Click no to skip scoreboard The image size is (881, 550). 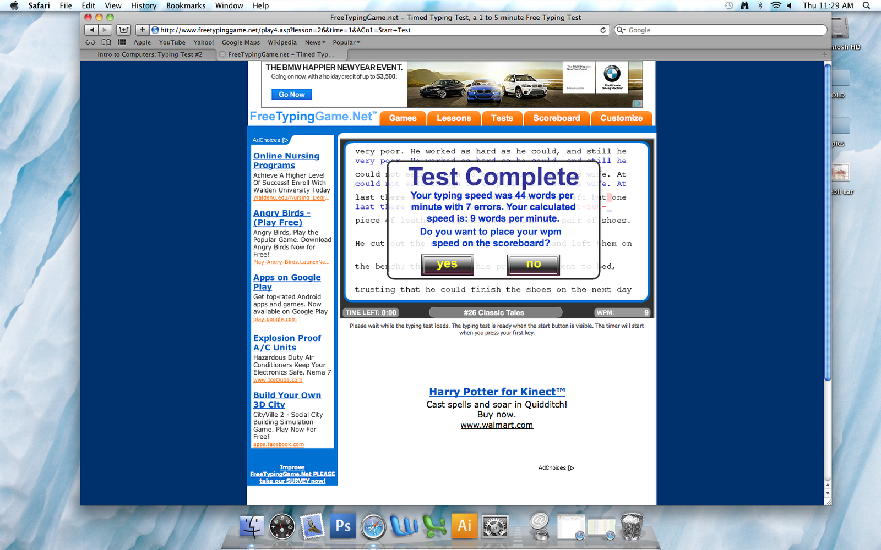point(534,265)
